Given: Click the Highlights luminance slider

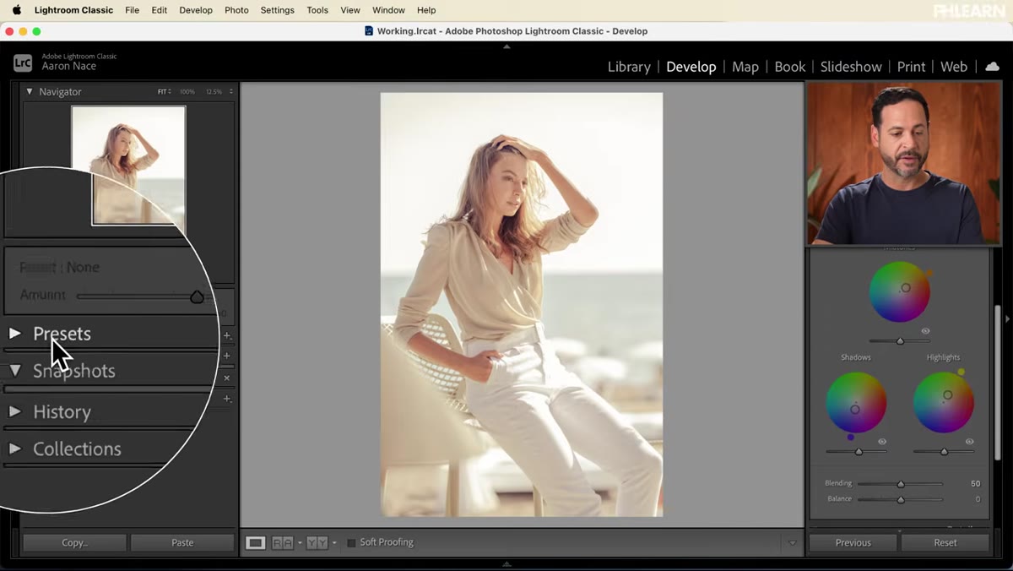Looking at the screenshot, I should (944, 452).
